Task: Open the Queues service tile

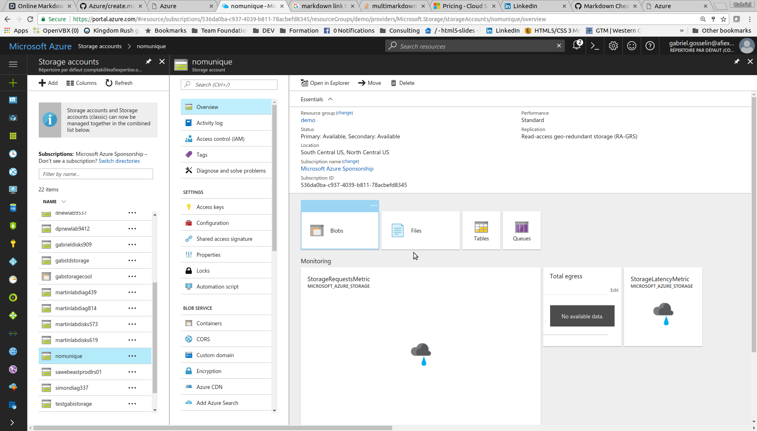Action: pos(522,231)
